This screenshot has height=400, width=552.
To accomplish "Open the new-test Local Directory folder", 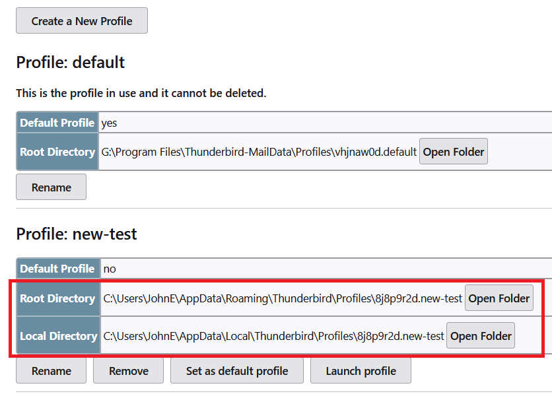I will coord(481,335).
